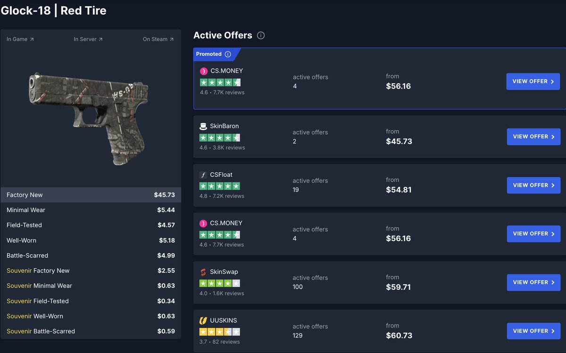Click the $59.71 SkinSwap price
The width and height of the screenshot is (566, 353).
[398, 287]
